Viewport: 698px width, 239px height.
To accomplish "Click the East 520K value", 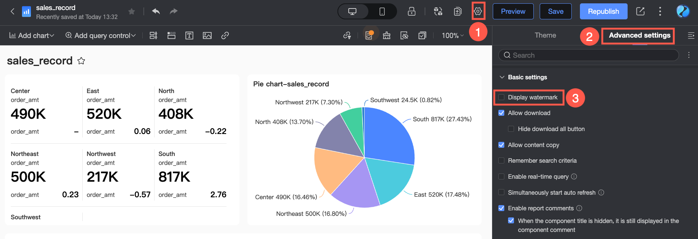I will coord(104,114).
